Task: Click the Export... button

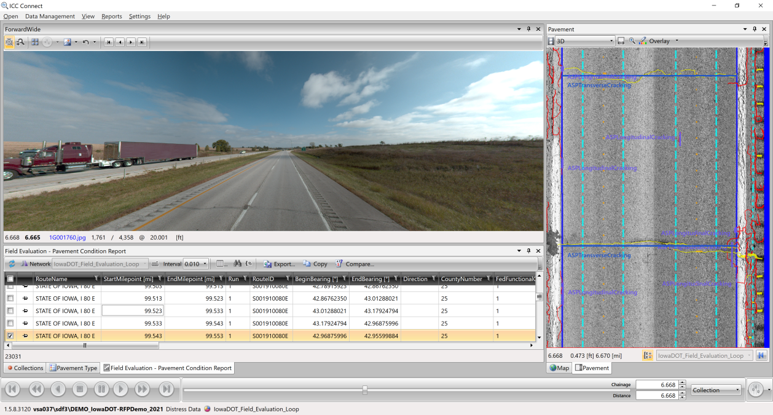Action: pos(279,264)
